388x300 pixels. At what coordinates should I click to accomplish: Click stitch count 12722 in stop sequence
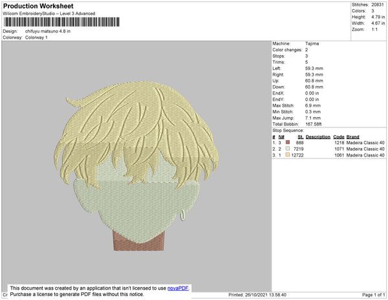pyautogui.click(x=297, y=155)
